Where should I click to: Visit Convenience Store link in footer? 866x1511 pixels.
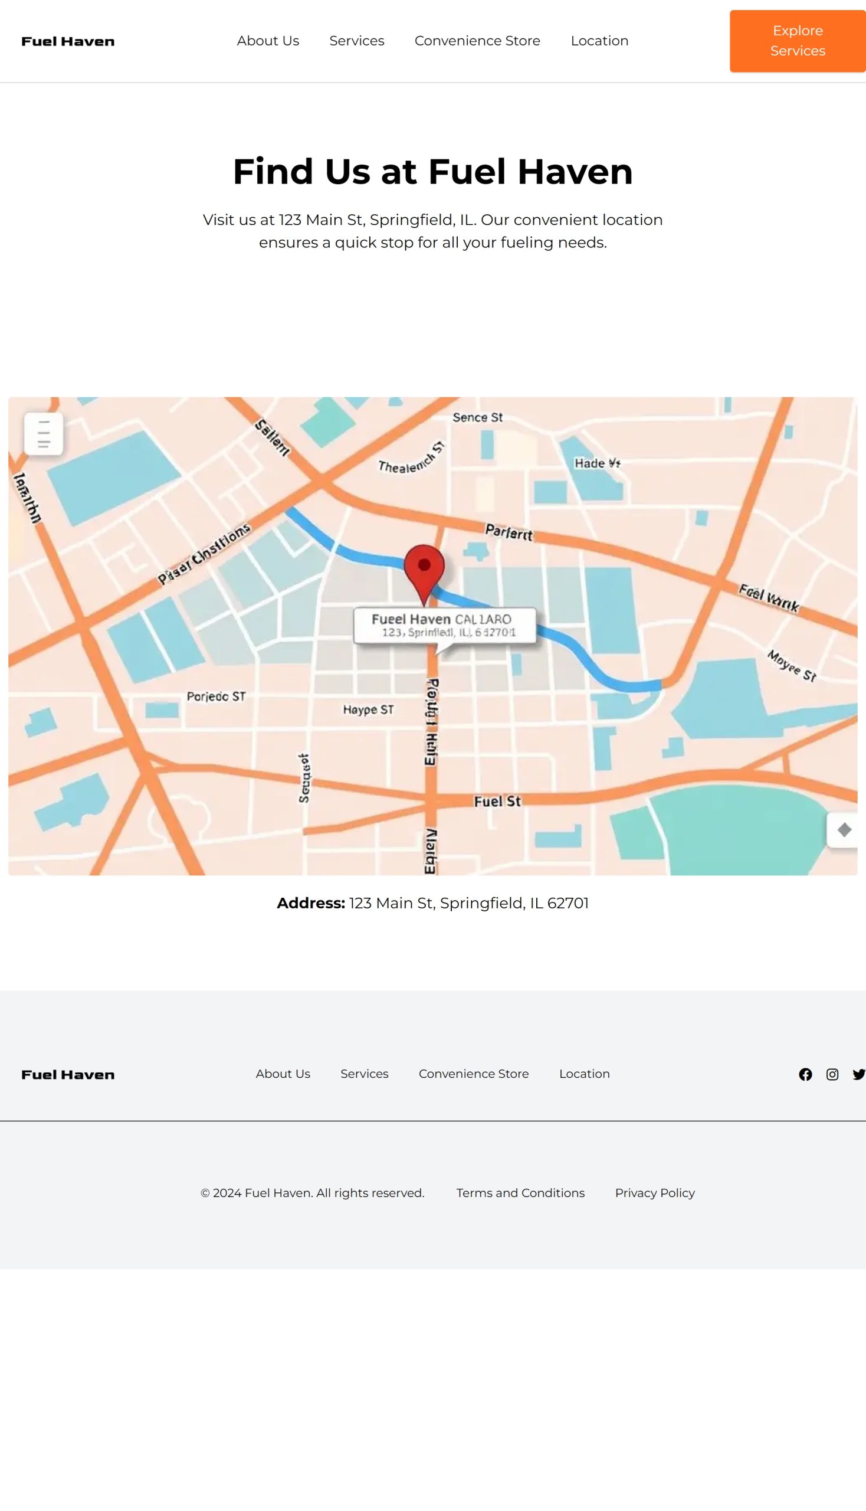[474, 1074]
